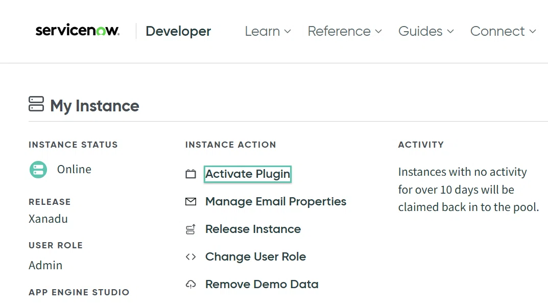Viewport: 548px width, 305px height.
Task: Click the Release Instance server icon
Action: point(190,229)
